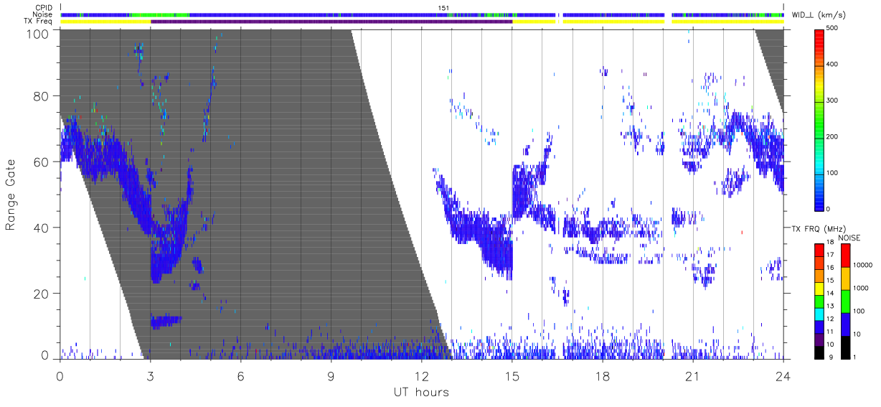Click the CPID label at top left
The height and width of the screenshot is (407, 881).
click(44, 8)
